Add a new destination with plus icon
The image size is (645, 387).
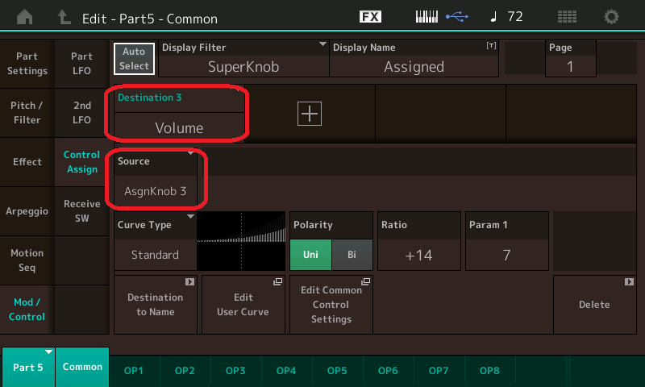[310, 114]
